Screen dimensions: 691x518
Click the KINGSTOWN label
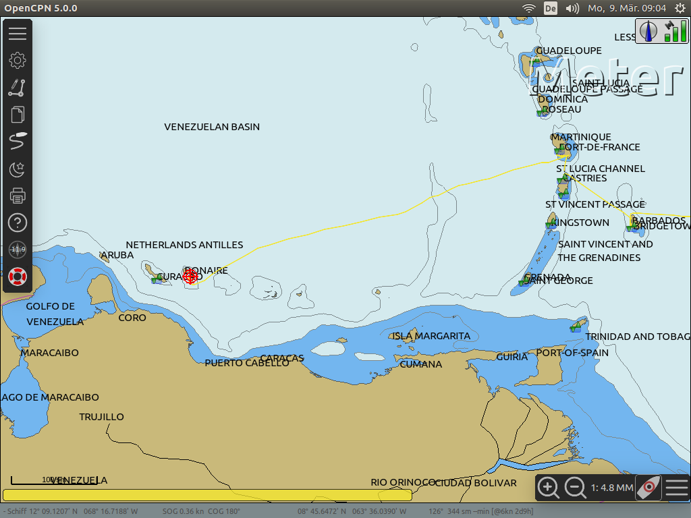coord(580,223)
